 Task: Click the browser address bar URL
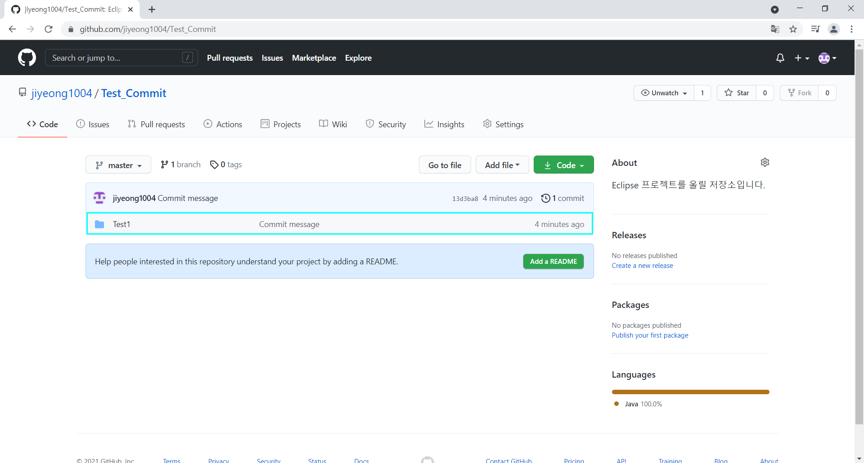pos(148,29)
